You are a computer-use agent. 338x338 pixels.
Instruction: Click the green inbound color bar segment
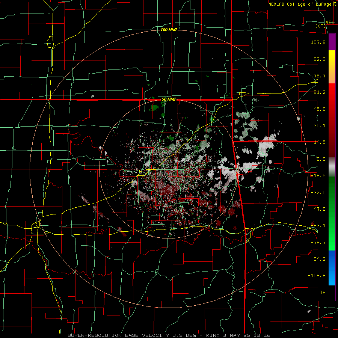[332, 213]
